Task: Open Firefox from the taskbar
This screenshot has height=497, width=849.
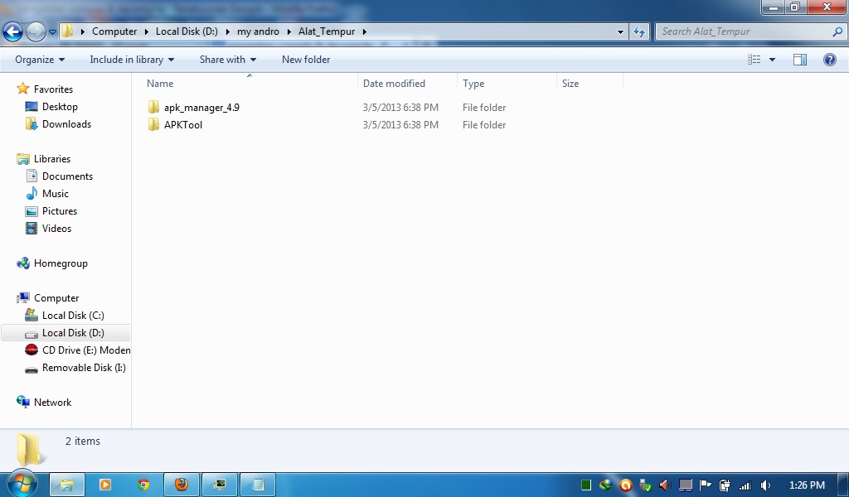Action: tap(181, 485)
